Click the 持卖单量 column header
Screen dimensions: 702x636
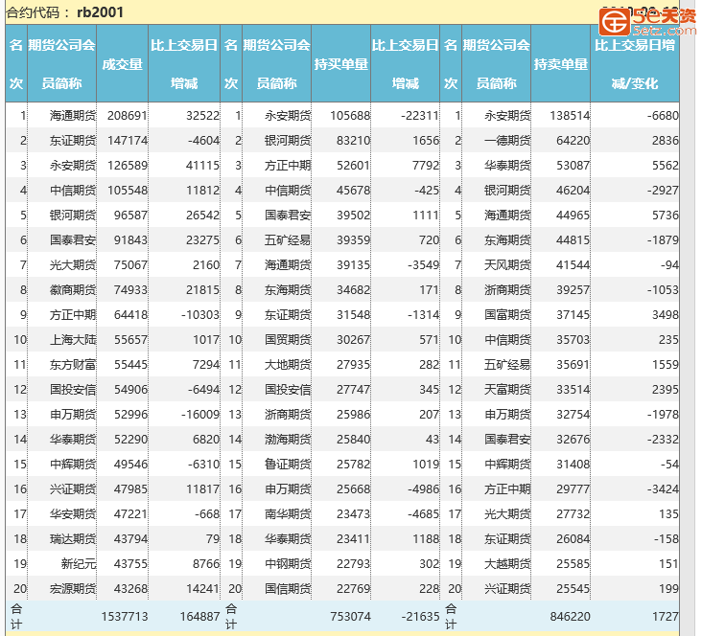(x=560, y=64)
